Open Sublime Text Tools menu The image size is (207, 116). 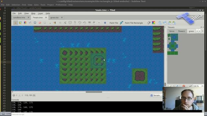[43, 5]
